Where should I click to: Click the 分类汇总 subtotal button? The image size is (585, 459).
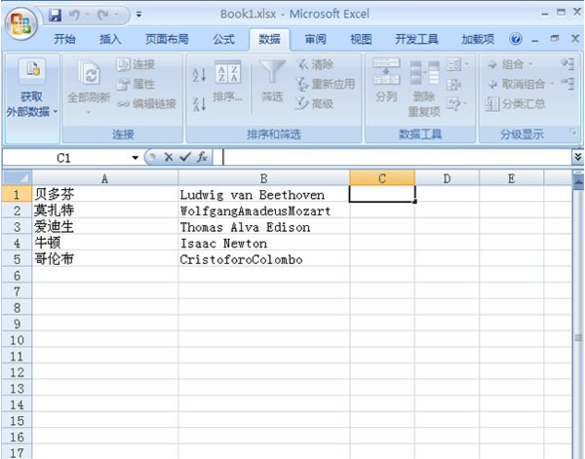click(x=515, y=104)
